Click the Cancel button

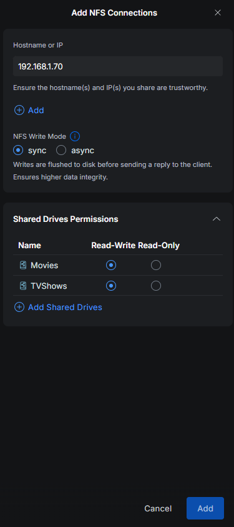(158, 508)
